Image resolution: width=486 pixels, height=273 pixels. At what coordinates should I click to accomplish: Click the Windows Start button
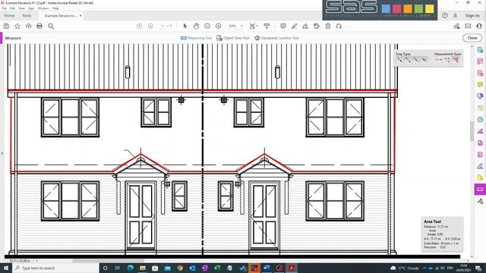click(5, 268)
